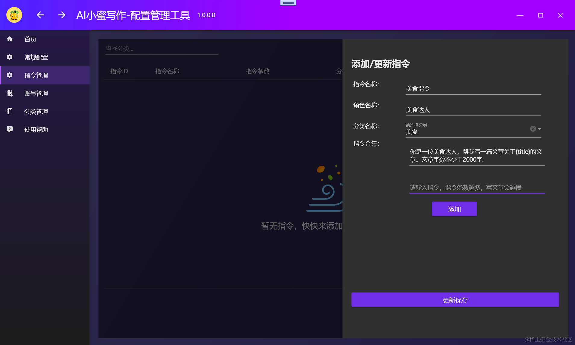Viewport: 575px width, 345px height.
Task: Click the notebook icon beside 分类管理
Action: tap(10, 111)
